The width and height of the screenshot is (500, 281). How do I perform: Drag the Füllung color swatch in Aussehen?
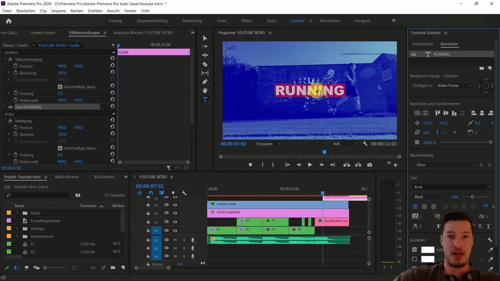pos(428,250)
